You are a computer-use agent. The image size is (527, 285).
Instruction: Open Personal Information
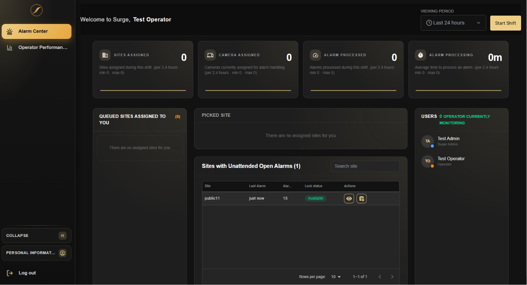[x=36, y=253]
